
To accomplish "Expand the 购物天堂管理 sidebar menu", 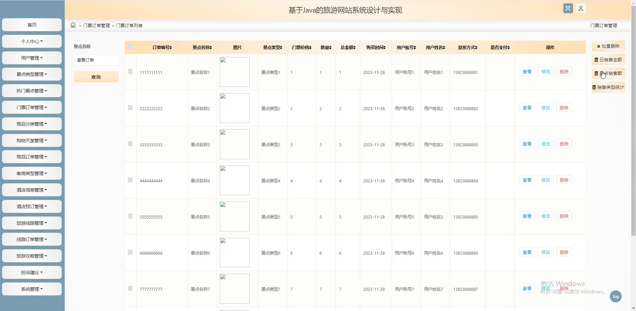I will click(x=32, y=141).
